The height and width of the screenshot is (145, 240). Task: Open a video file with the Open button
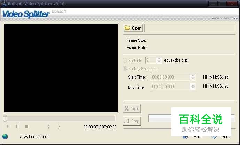pos(133,28)
